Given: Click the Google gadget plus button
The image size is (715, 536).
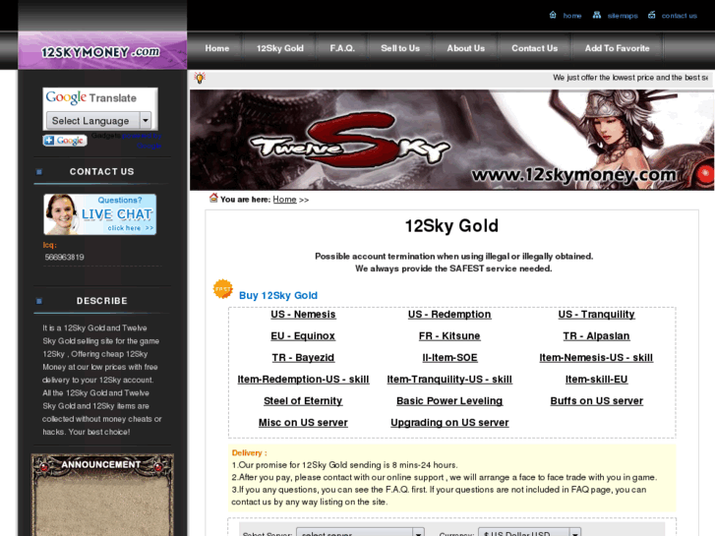Looking at the screenshot, I should [65, 141].
